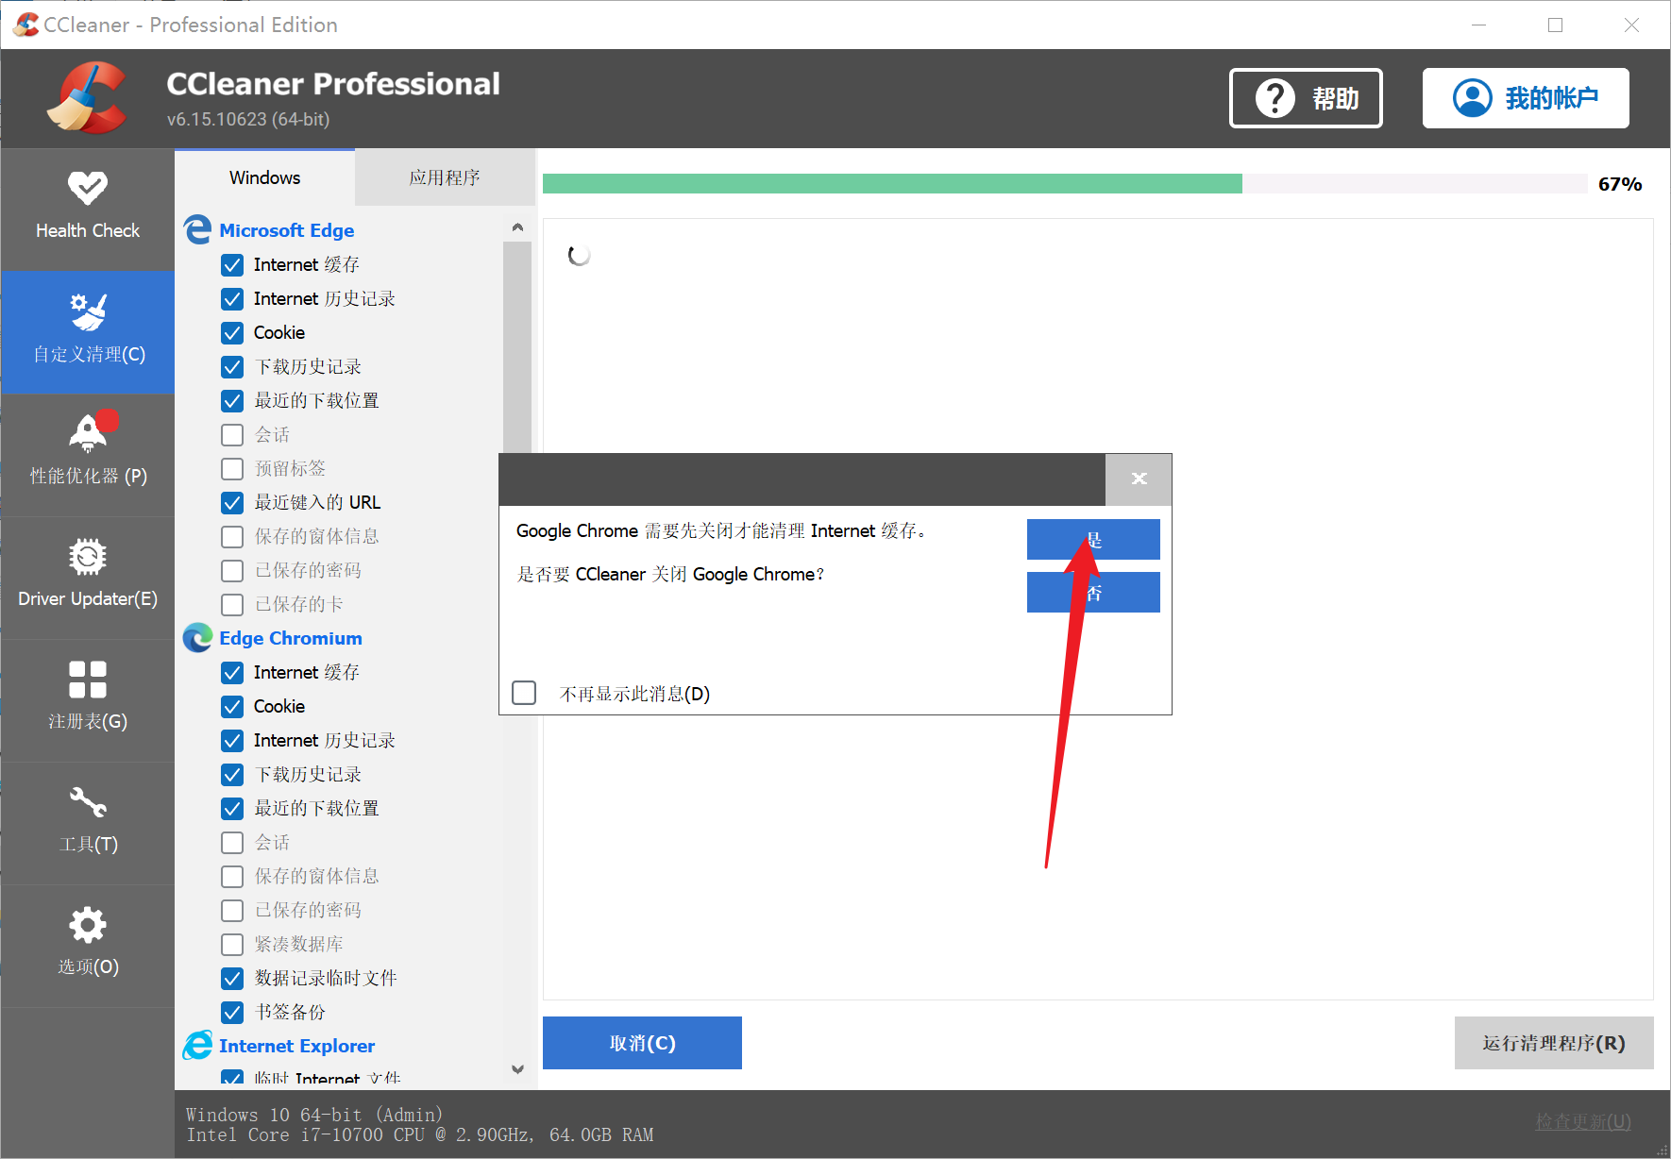Open the Tools wrench icon
This screenshot has height=1159, width=1671.
(88, 802)
